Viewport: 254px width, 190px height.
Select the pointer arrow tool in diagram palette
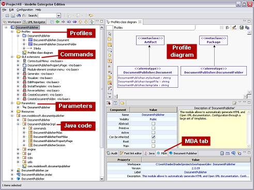[x=110, y=34]
